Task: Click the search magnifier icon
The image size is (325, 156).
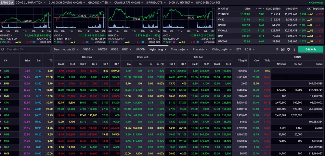Action: click(3, 49)
